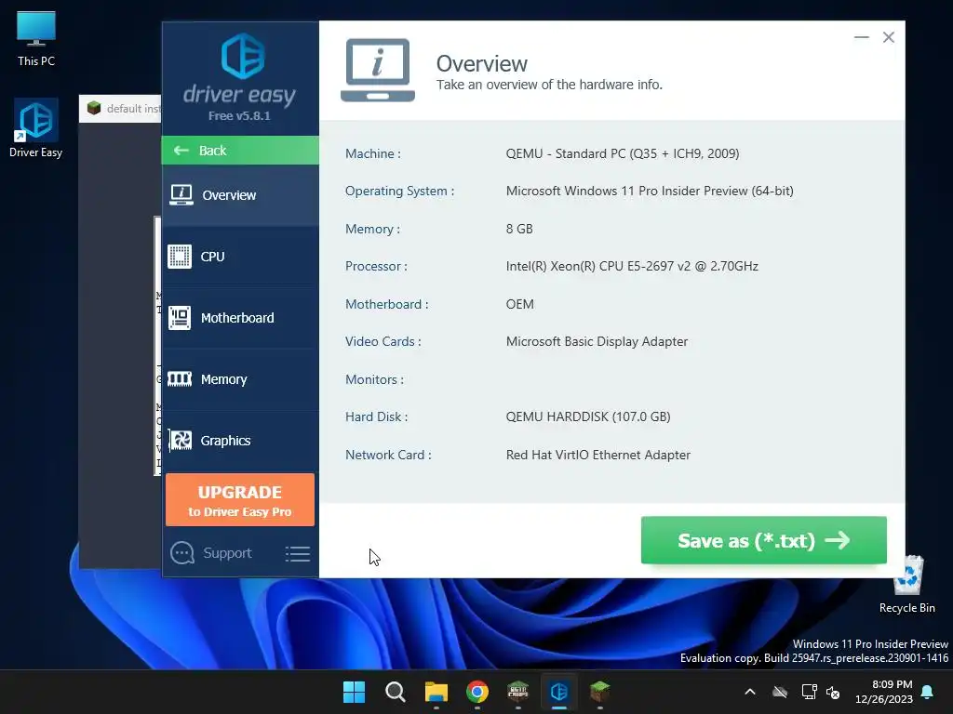Click the muted volume tray icon
This screenshot has width=953, height=714.
[x=833, y=692]
